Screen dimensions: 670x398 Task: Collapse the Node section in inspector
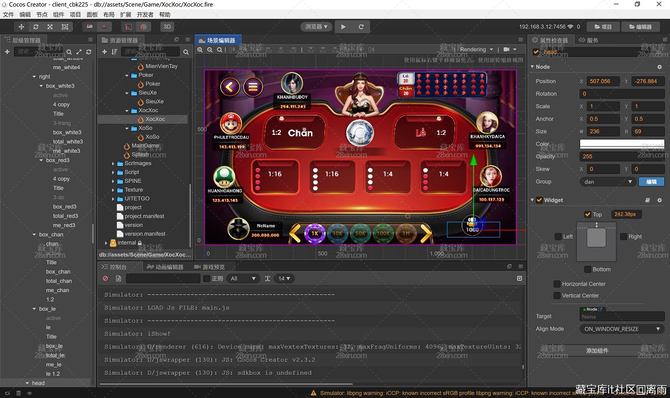pos(533,67)
